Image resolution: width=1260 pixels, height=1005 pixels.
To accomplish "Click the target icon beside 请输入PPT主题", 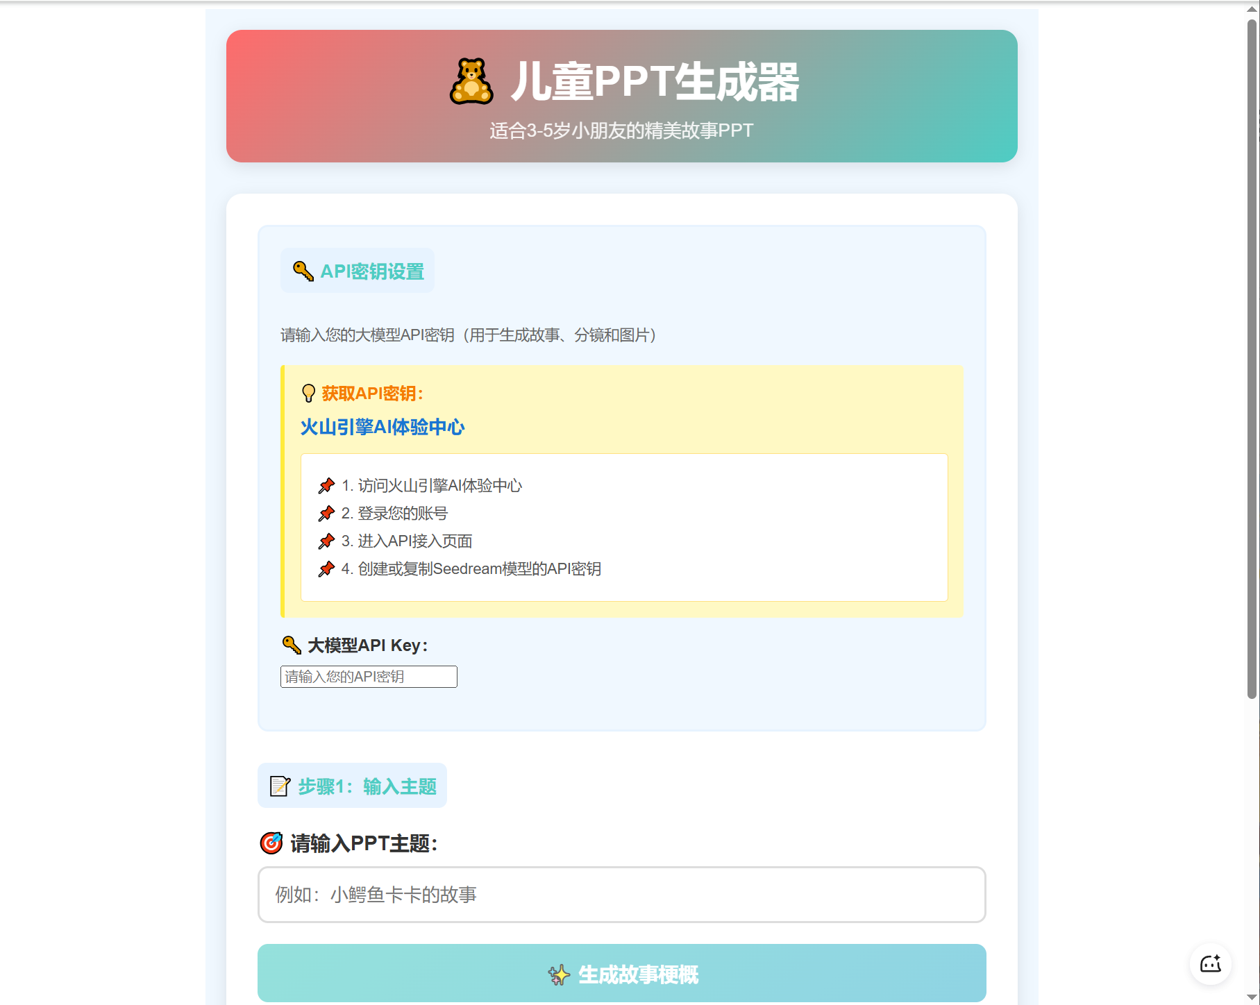I will tap(271, 843).
